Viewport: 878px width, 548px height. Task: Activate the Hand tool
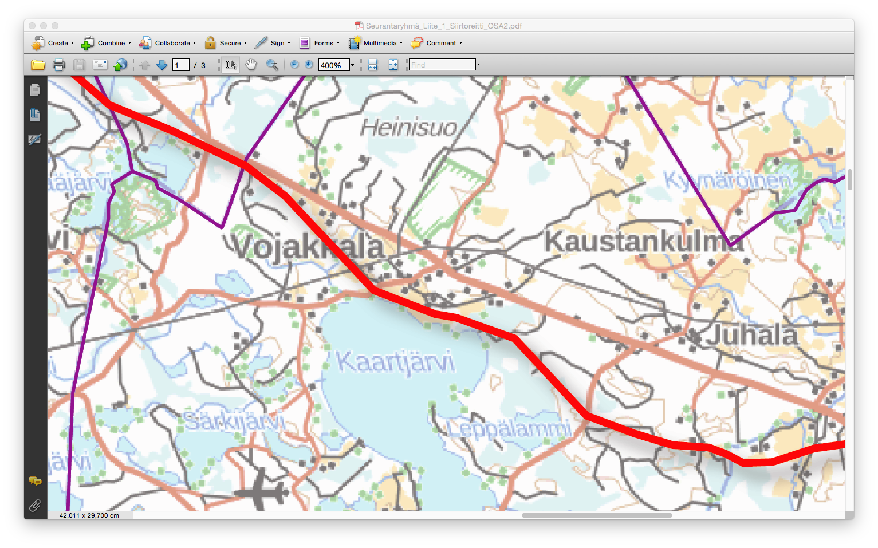tap(251, 65)
